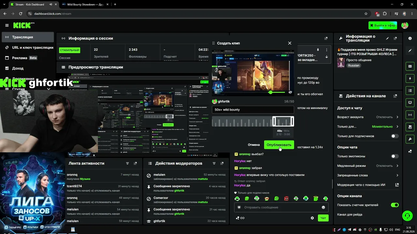The height and width of the screenshot is (234, 417).
Task: Filter the Действия модераторов list
Action: coord(214,163)
